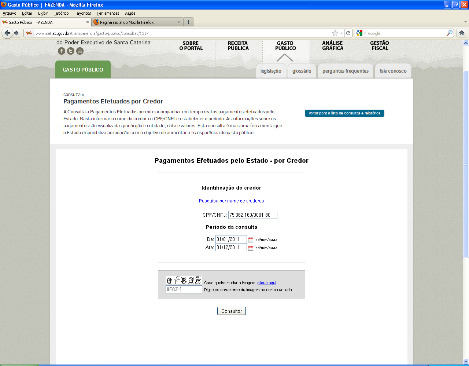Screen dimensions: 469x366
Task: Click the search magnifier icon in Google box
Action: [450, 33]
